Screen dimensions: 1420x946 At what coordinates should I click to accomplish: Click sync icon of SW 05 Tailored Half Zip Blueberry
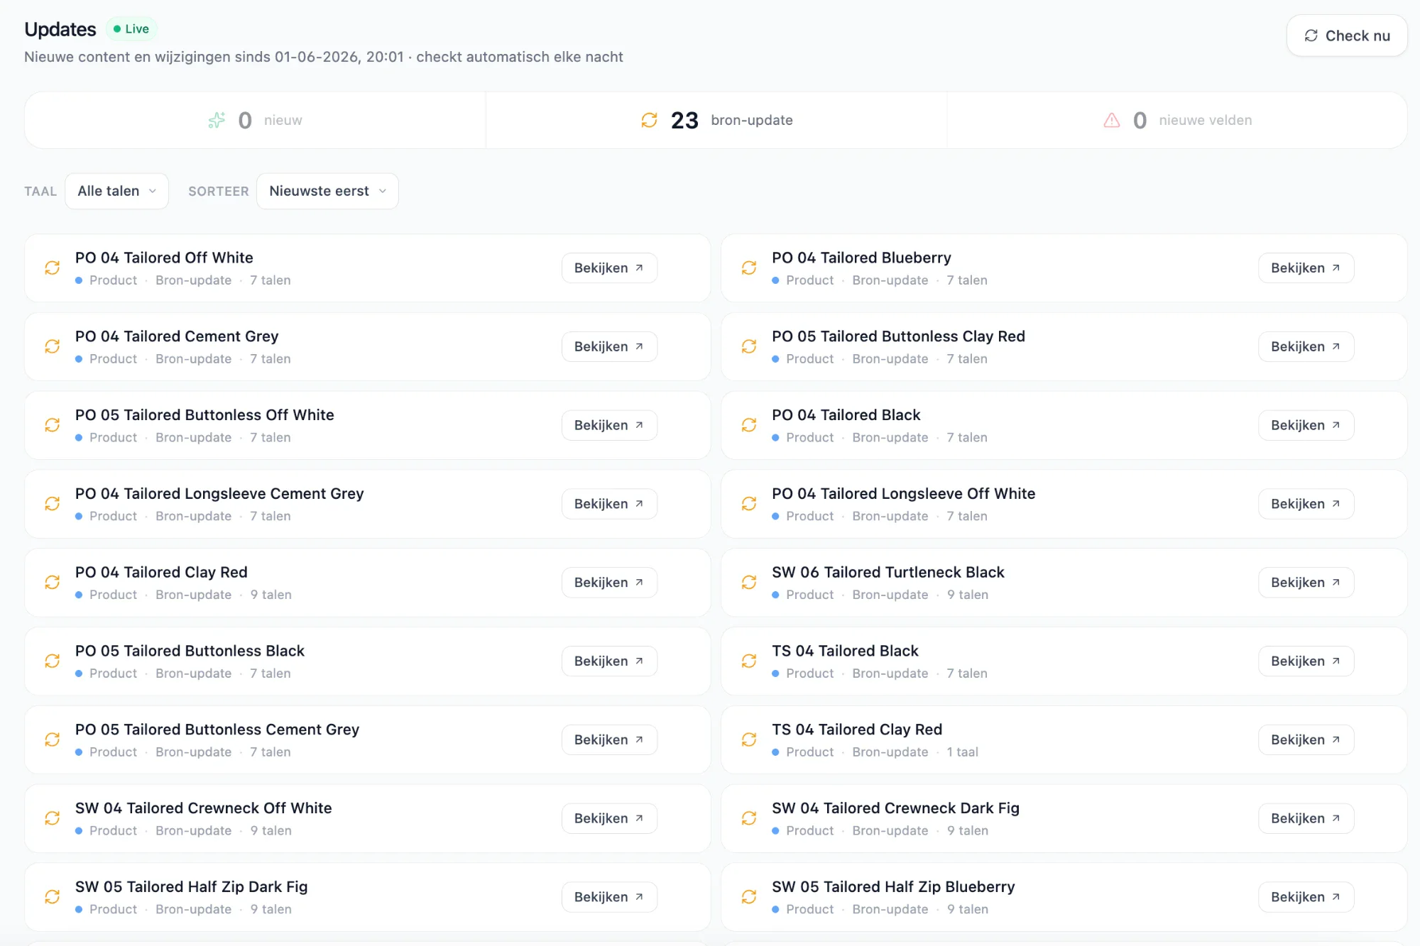(x=749, y=897)
